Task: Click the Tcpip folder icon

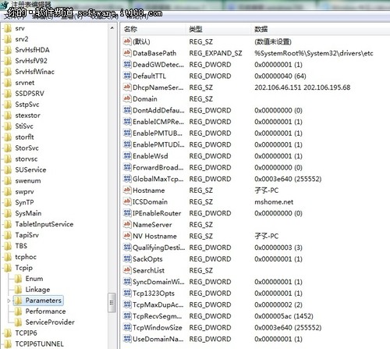Action: pyautogui.click(x=8, y=268)
